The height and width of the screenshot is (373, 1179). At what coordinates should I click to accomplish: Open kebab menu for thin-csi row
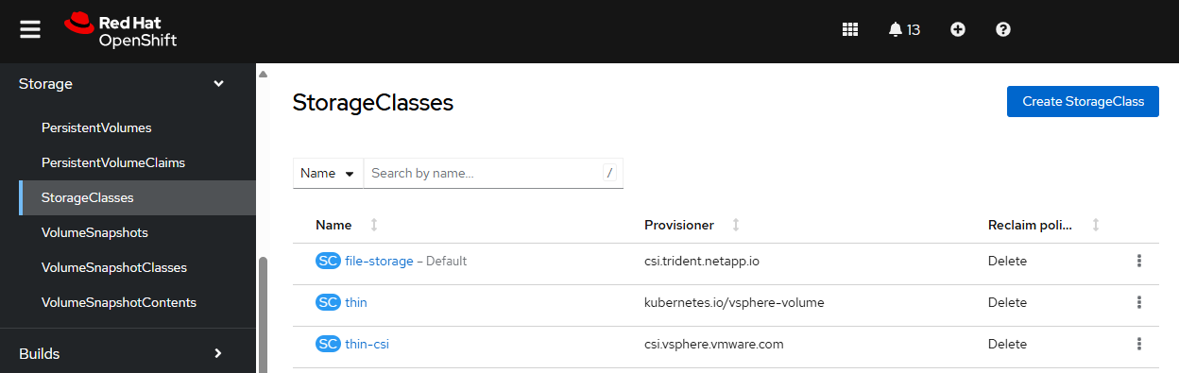tap(1139, 344)
